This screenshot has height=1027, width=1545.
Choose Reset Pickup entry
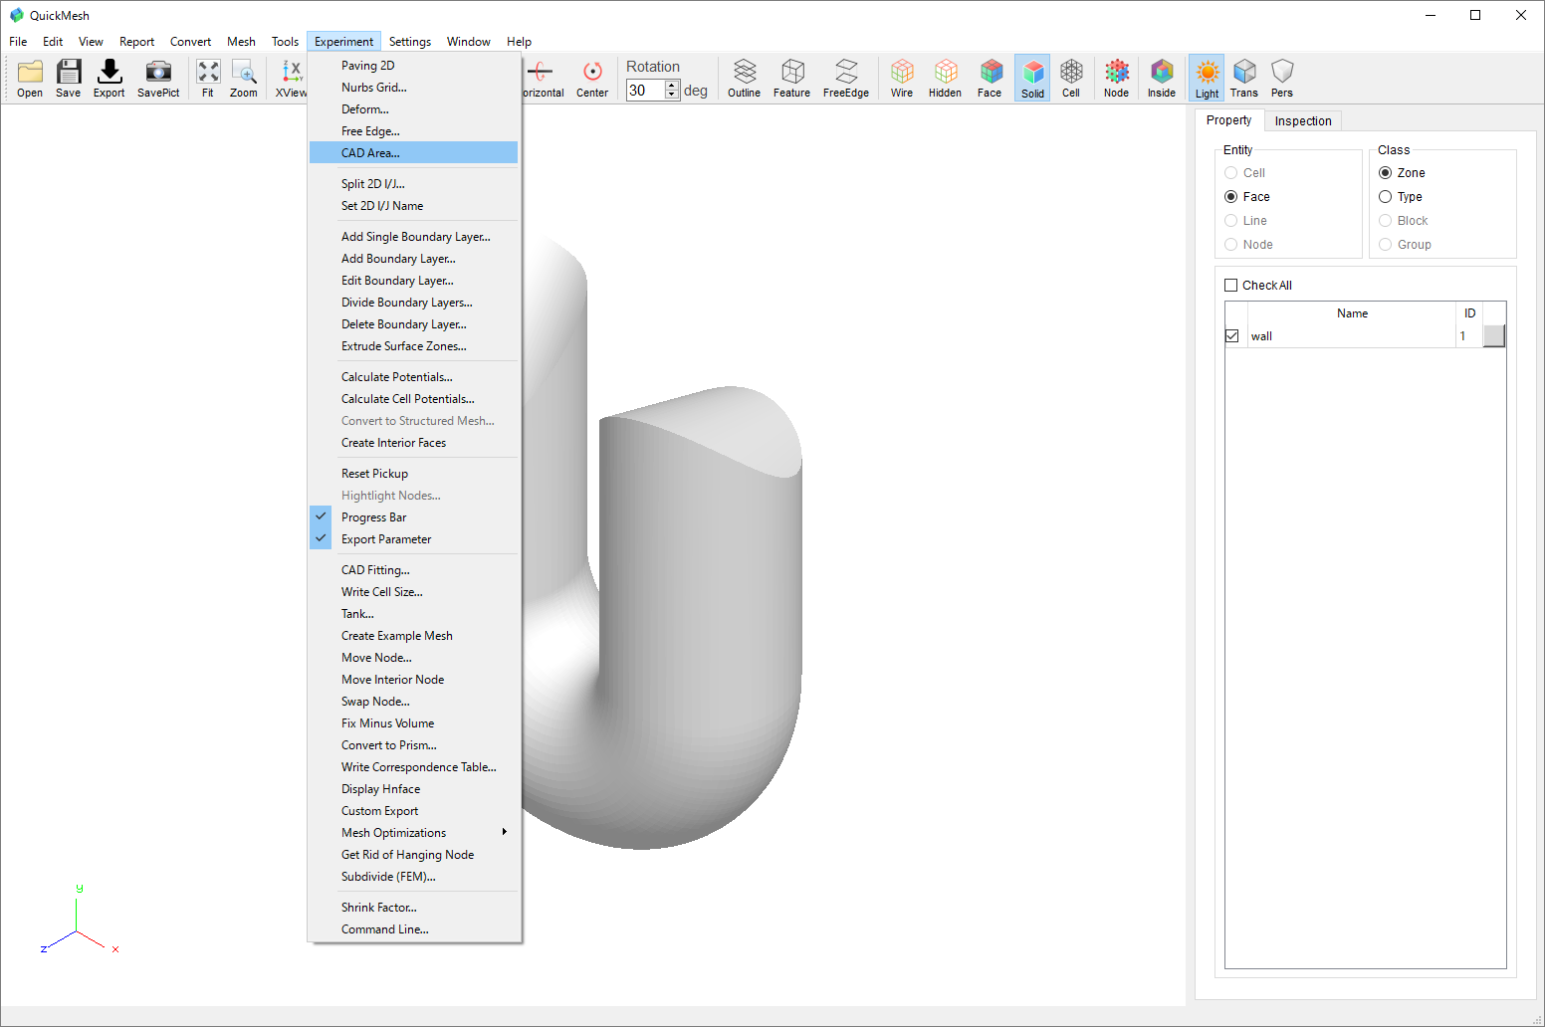tap(413, 474)
